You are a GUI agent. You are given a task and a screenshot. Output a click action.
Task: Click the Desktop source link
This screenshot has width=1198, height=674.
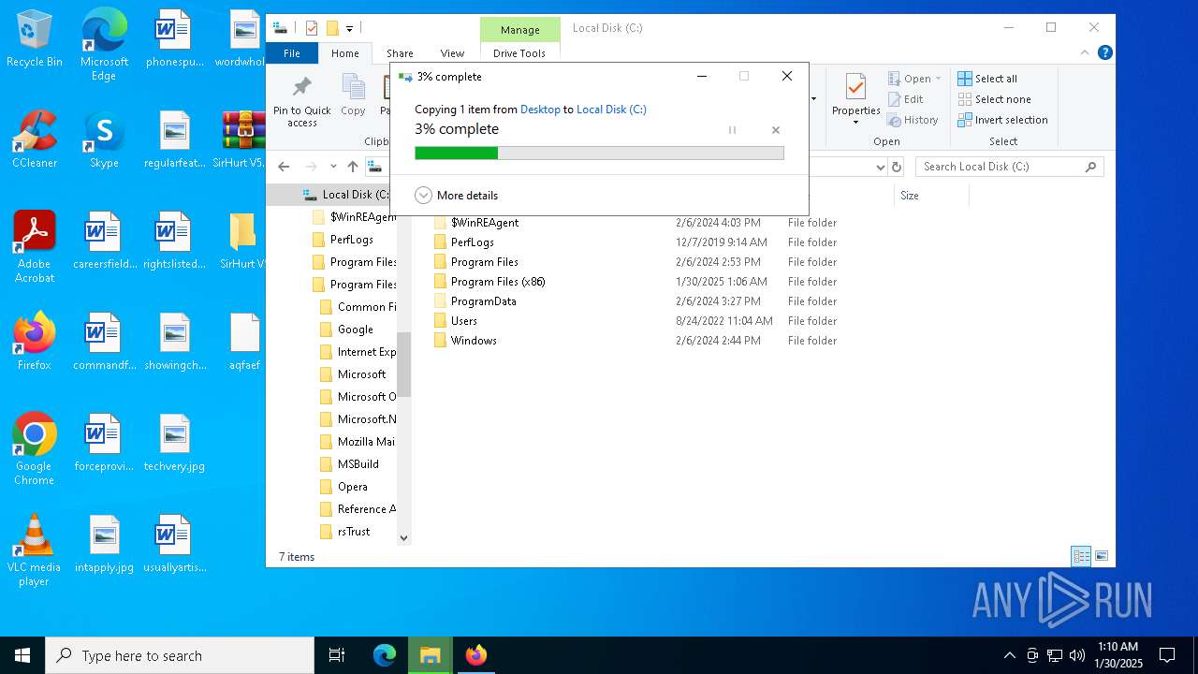pyautogui.click(x=540, y=110)
